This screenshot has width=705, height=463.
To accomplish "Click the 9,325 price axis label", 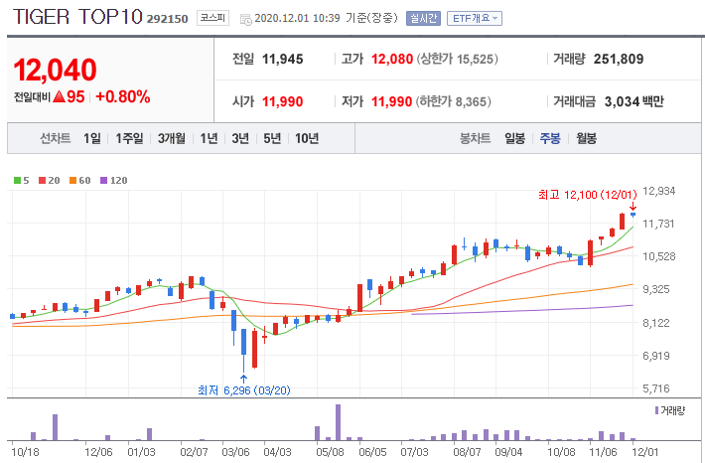I will 658,289.
